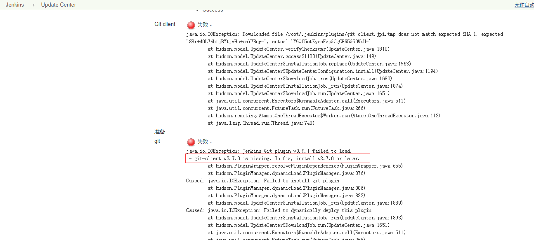Image resolution: width=534 pixels, height=240 pixels.
Task: Click the red failure ball for Git client
Action: 191,25
